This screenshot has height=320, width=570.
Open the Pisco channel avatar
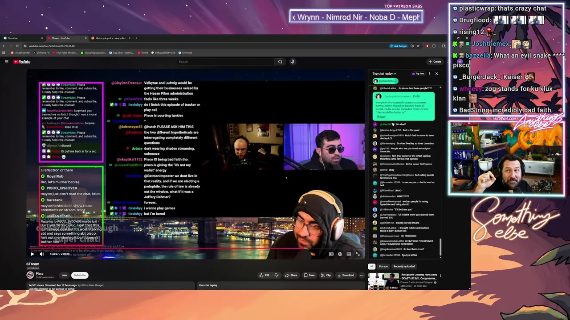coord(30,275)
